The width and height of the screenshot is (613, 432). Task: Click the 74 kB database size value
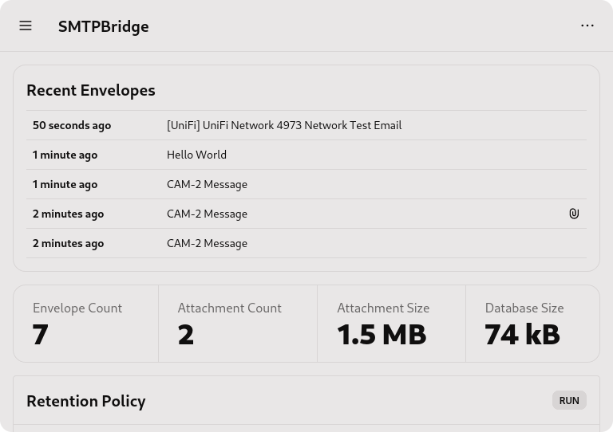[522, 335]
